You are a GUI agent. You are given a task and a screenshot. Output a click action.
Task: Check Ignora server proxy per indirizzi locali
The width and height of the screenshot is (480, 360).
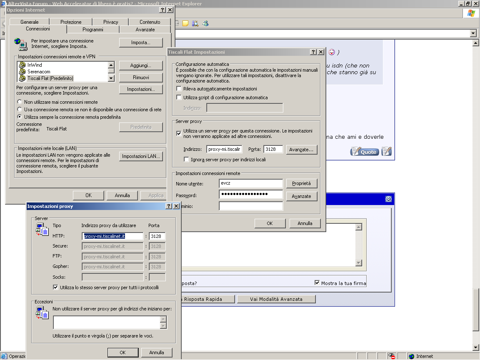pyautogui.click(x=186, y=160)
